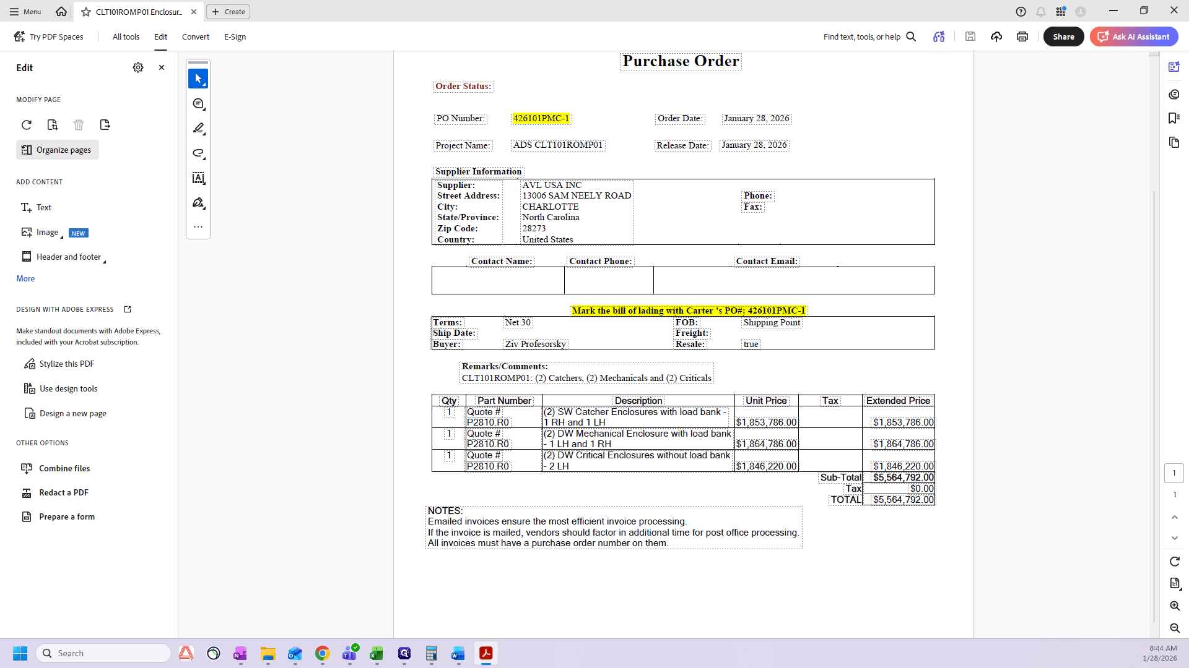Select the text box AI tool
Screen dimensions: 1189x668
[x=198, y=178]
